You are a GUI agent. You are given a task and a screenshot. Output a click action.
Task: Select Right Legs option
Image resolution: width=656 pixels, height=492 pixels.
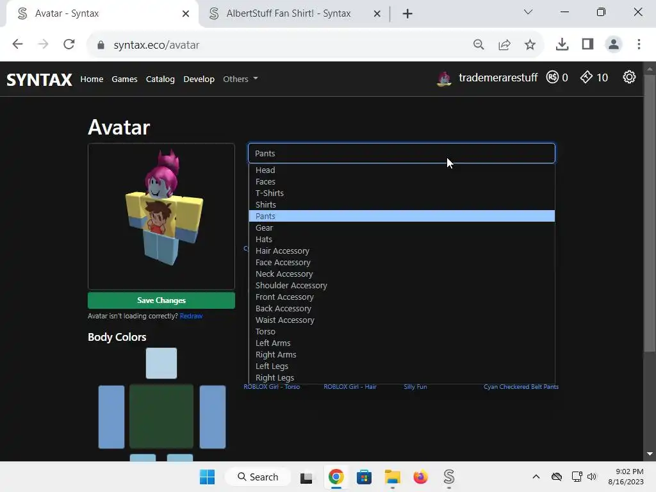(x=402, y=377)
